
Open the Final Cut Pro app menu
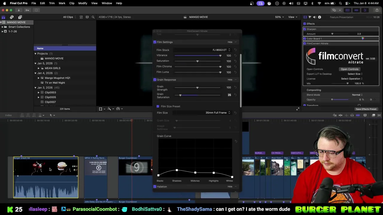tap(19, 3)
